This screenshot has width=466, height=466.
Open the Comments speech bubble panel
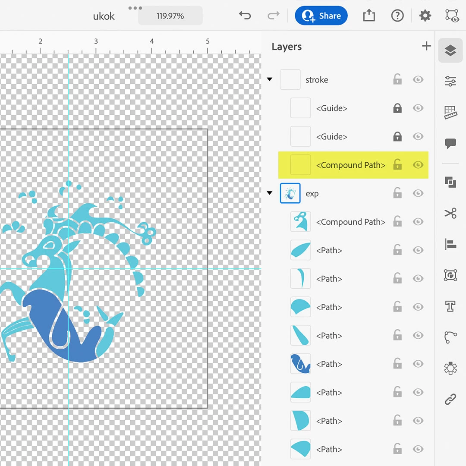pos(450,143)
